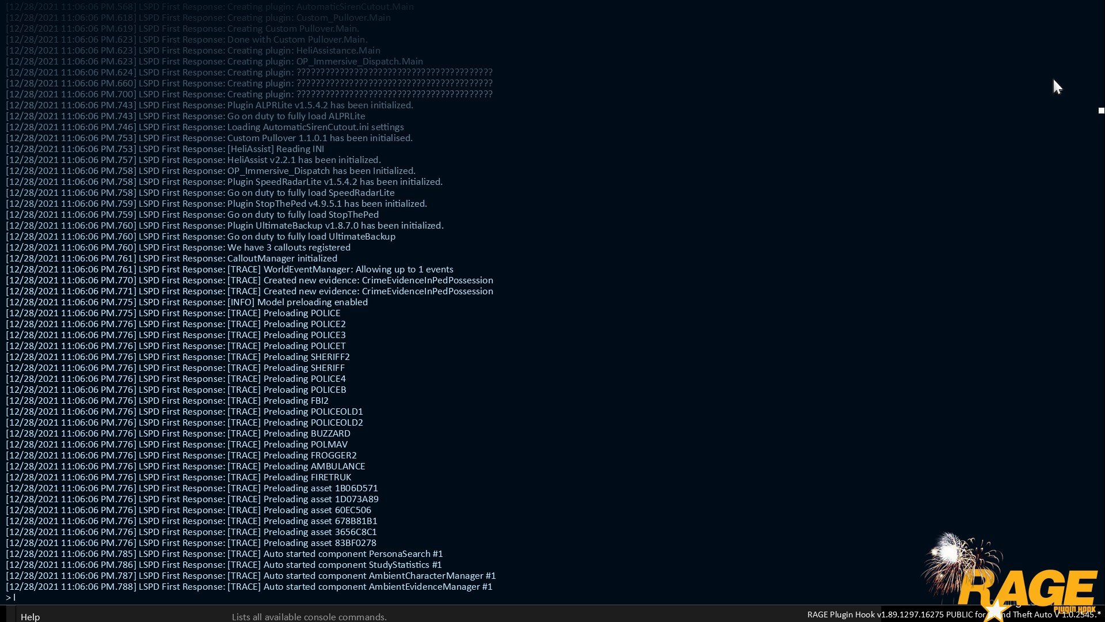Click the '[INFO] Model preloading enabled' line
Screen dimensions: 1105x622
pos(298,302)
